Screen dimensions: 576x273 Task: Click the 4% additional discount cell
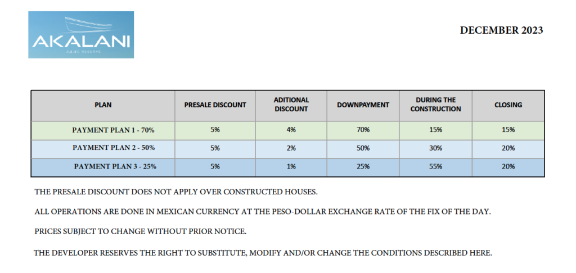click(x=291, y=130)
